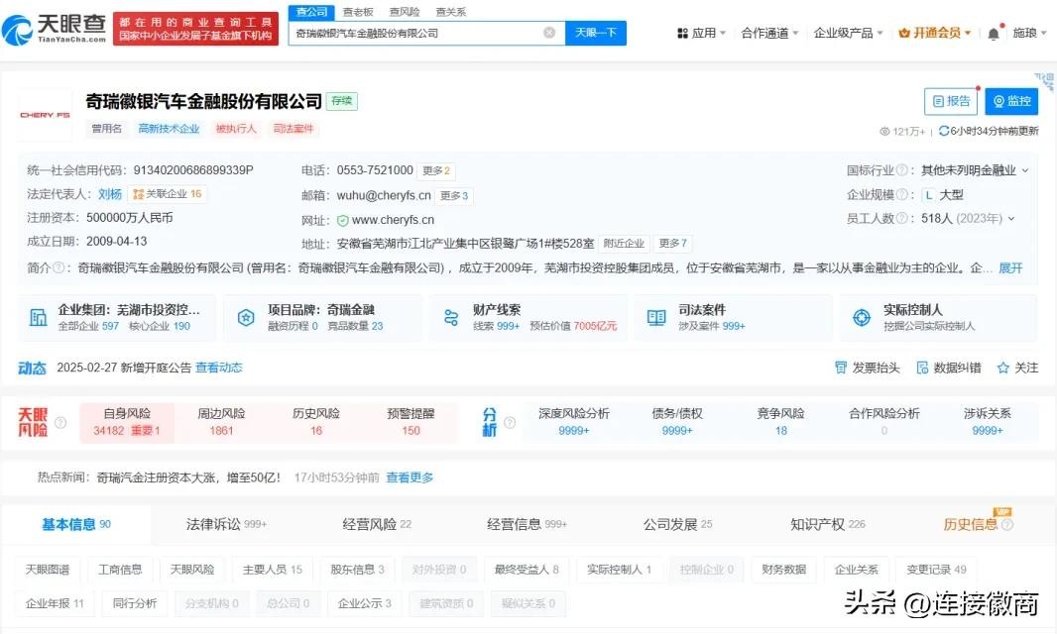Open the 司法案件 card icon

(656, 318)
